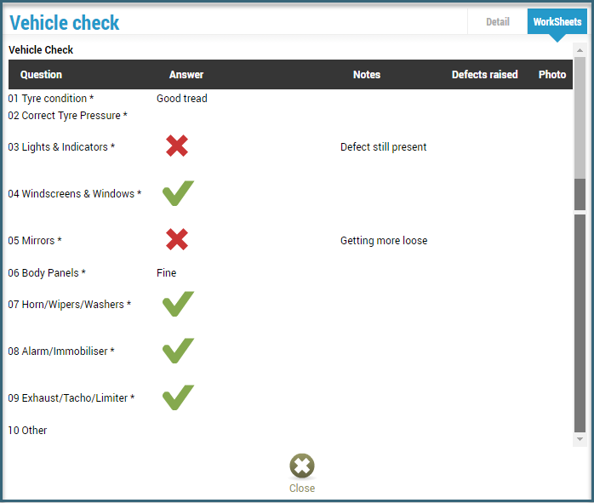This screenshot has height=503, width=594.
Task: Click the Photo column header
Action: 552,75
